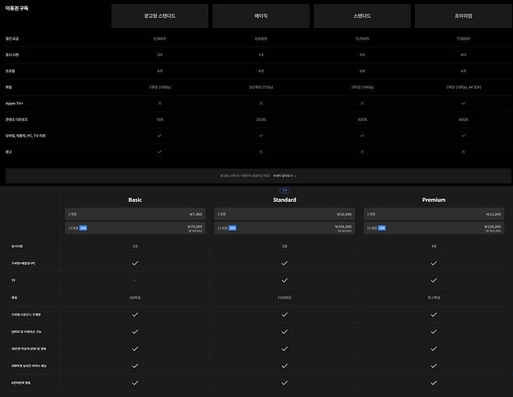Click the 실시간 라이브 채널 checkmark under Standard
This screenshot has width=513, height=397.
coord(285,366)
